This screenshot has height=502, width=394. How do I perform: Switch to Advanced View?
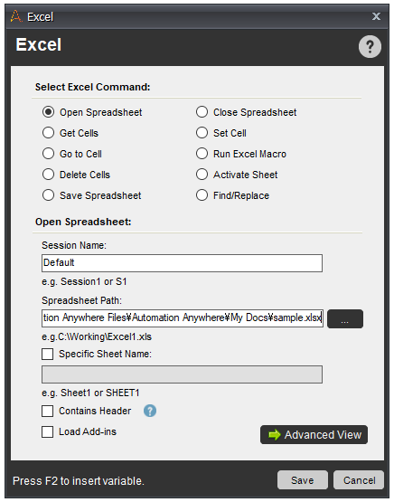point(314,435)
